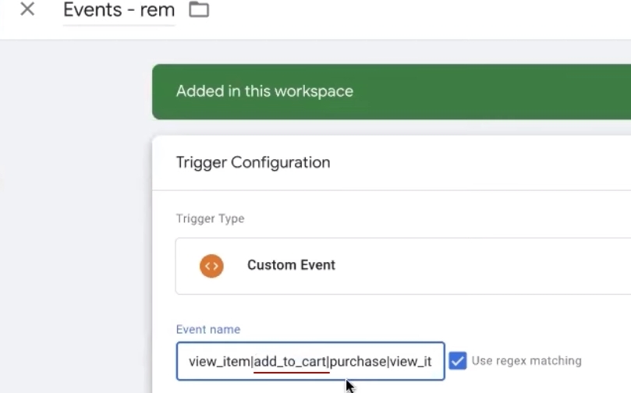Open the Custom Event trigger type selector
This screenshot has height=393, width=631.
pyautogui.click(x=402, y=266)
